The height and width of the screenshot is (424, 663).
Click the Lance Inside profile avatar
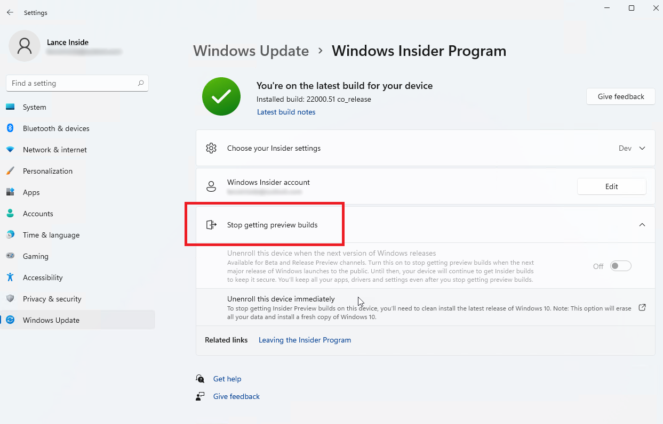(25, 46)
